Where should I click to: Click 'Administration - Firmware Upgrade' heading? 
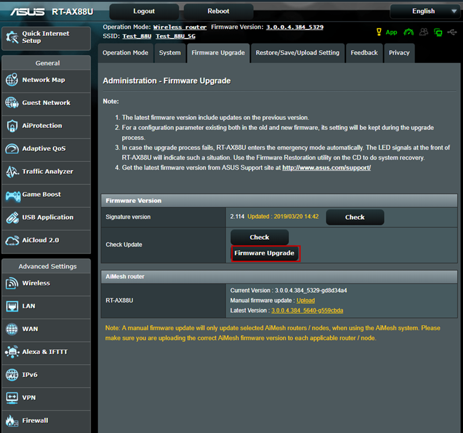click(x=167, y=81)
